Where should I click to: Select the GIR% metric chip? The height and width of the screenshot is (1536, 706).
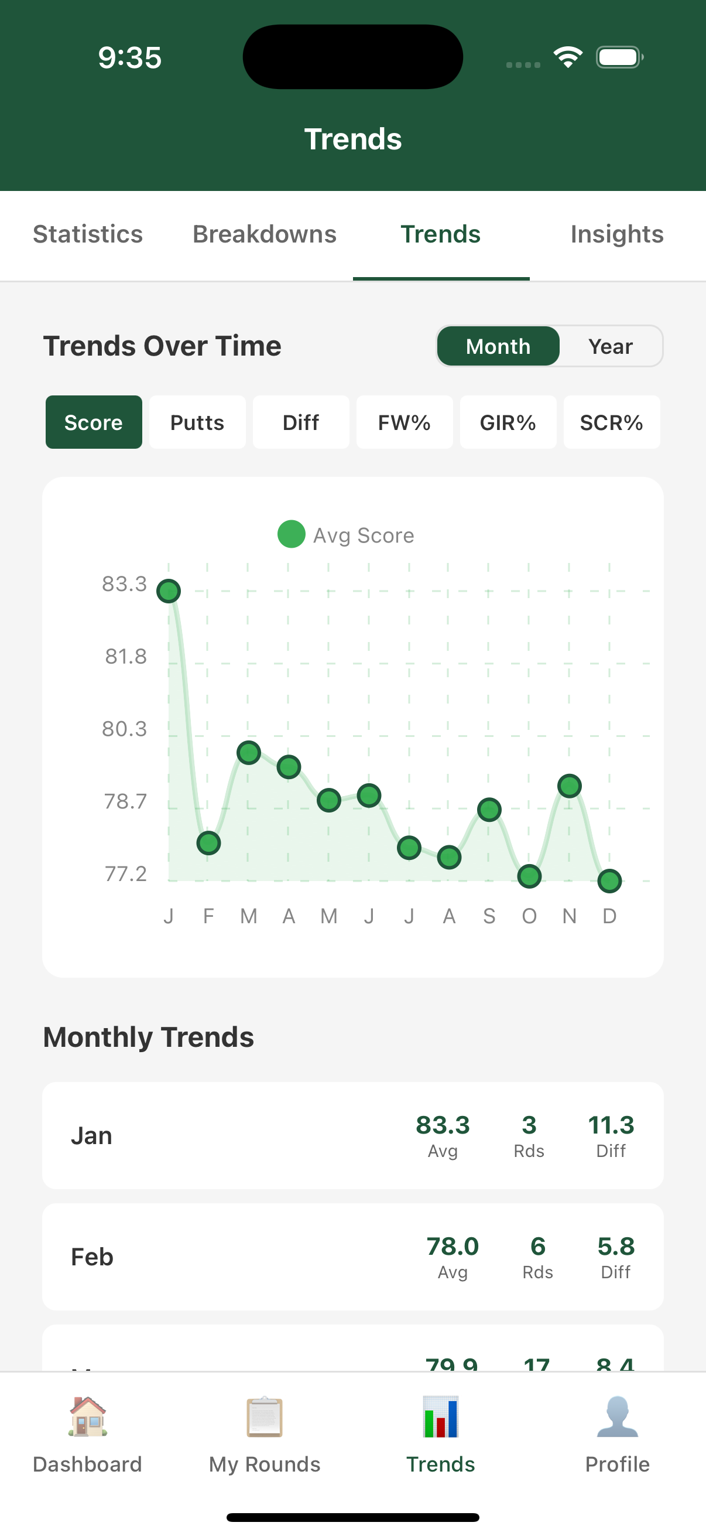(x=508, y=422)
